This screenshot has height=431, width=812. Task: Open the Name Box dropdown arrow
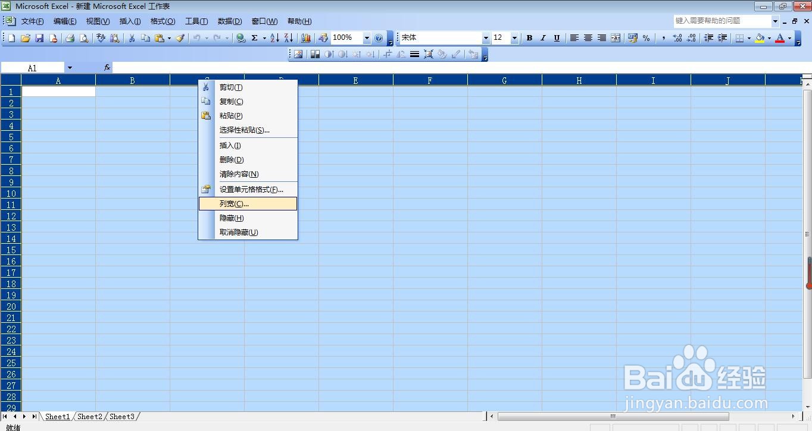pos(70,68)
